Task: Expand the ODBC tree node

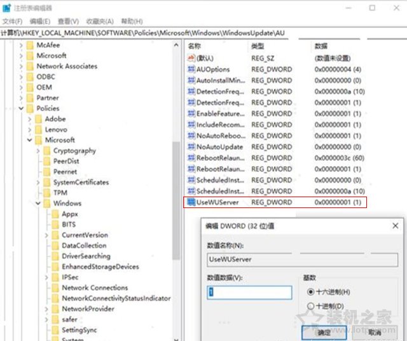Action: coord(21,77)
